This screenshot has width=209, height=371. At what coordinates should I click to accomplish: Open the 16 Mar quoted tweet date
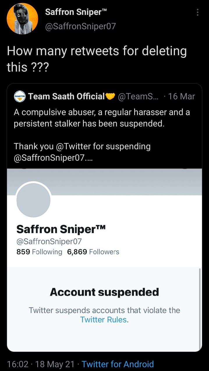(x=181, y=96)
